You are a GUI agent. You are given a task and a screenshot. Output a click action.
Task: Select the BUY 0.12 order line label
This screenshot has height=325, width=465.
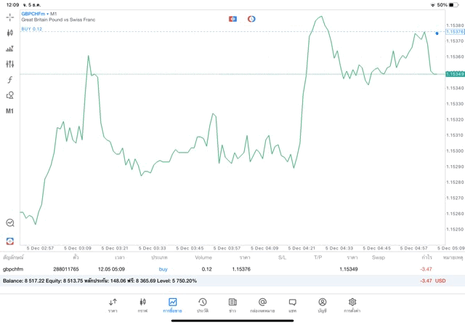pyautogui.click(x=32, y=29)
